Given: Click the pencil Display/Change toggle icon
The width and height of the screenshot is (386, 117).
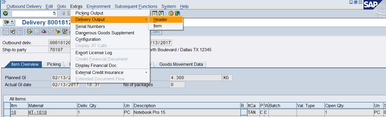Looking at the screenshot, I should pos(6,32).
